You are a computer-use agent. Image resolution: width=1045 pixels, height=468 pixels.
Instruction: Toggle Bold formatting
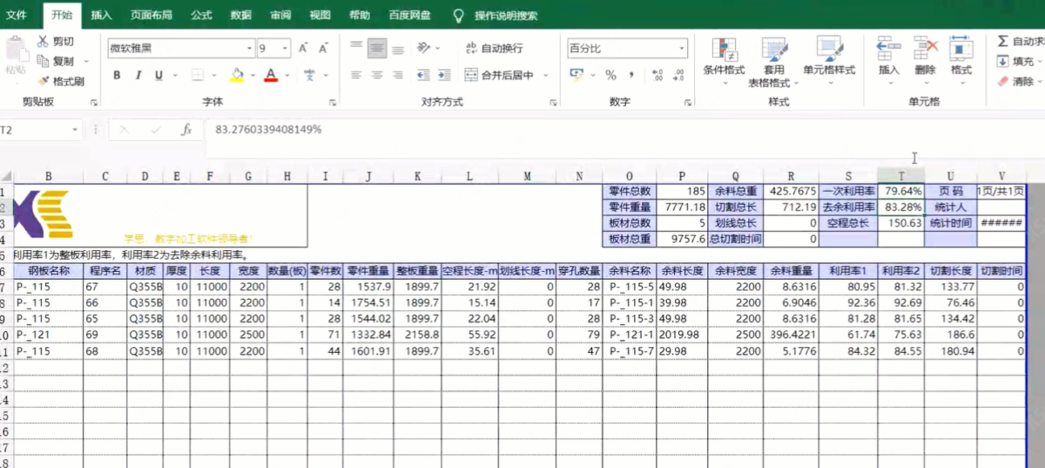[117, 75]
